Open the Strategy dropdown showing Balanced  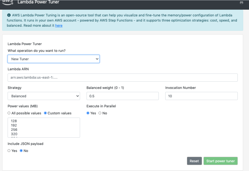pos(44,96)
